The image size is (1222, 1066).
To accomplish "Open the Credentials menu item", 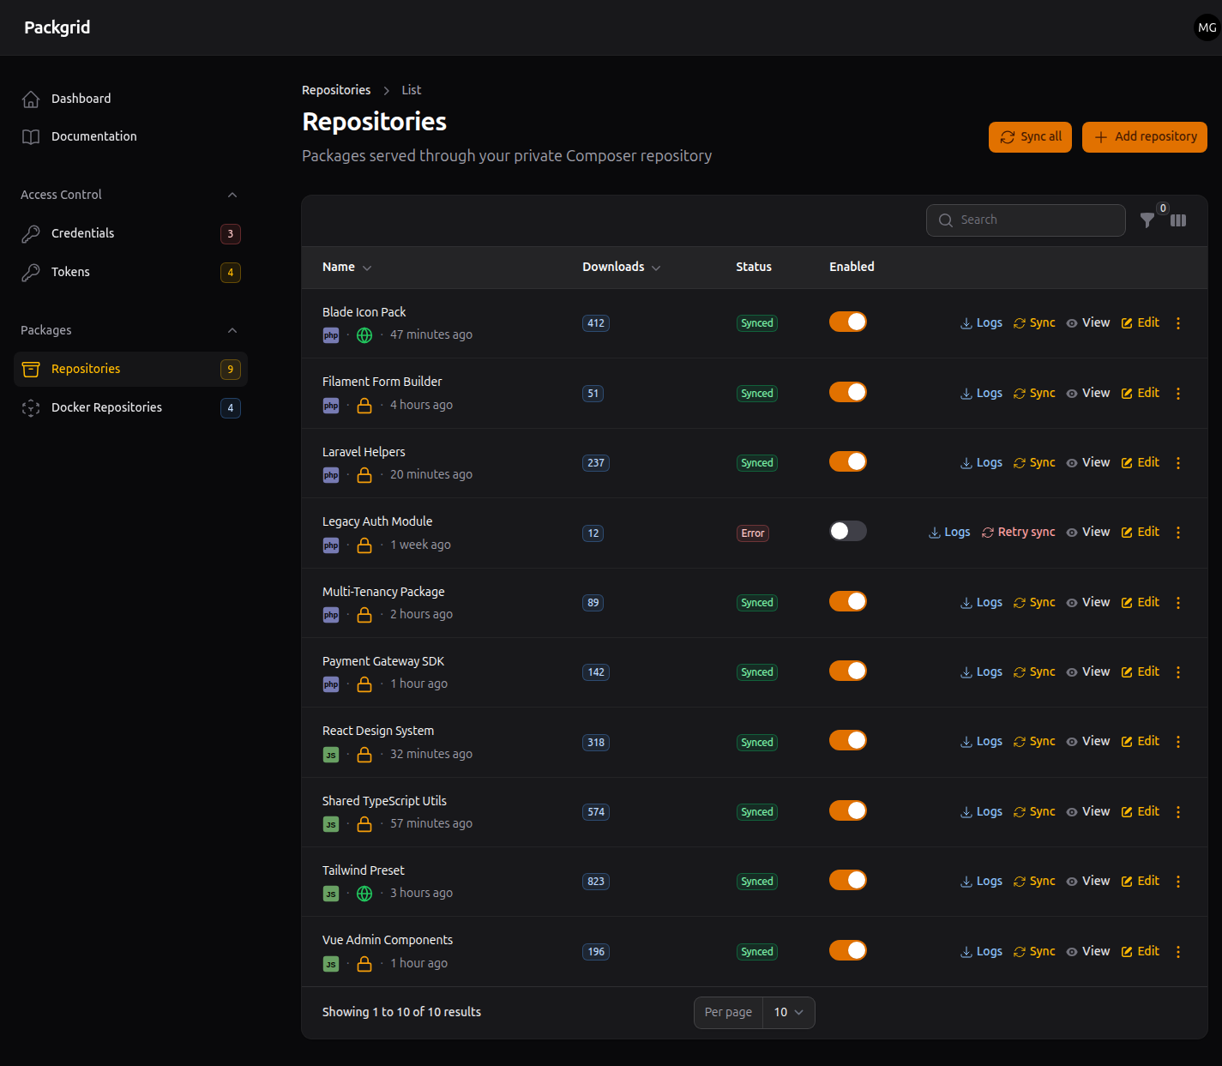I will tap(130, 233).
